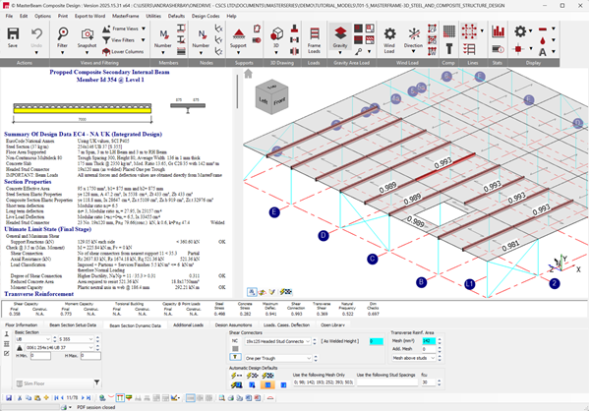Click the wind Direction icon

[x=414, y=33]
